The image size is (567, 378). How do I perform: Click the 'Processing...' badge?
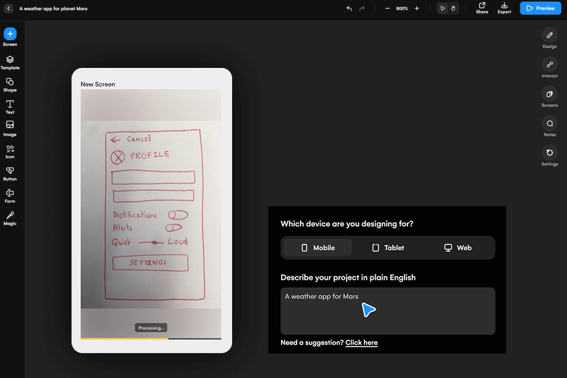pyautogui.click(x=151, y=328)
